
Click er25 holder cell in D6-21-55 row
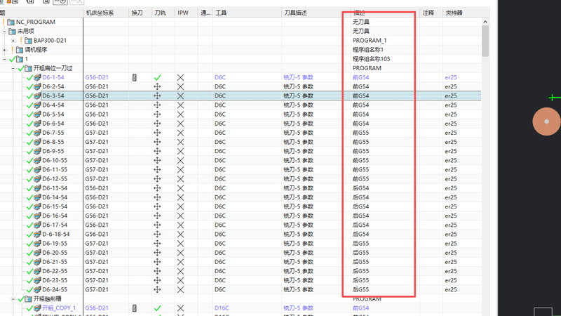point(451,262)
